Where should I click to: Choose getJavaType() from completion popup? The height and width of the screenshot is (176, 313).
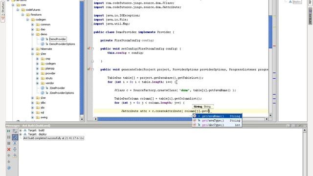tap(217, 121)
